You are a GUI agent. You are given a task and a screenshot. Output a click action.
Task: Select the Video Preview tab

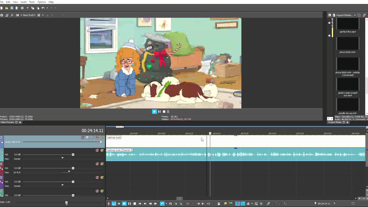coord(7,122)
